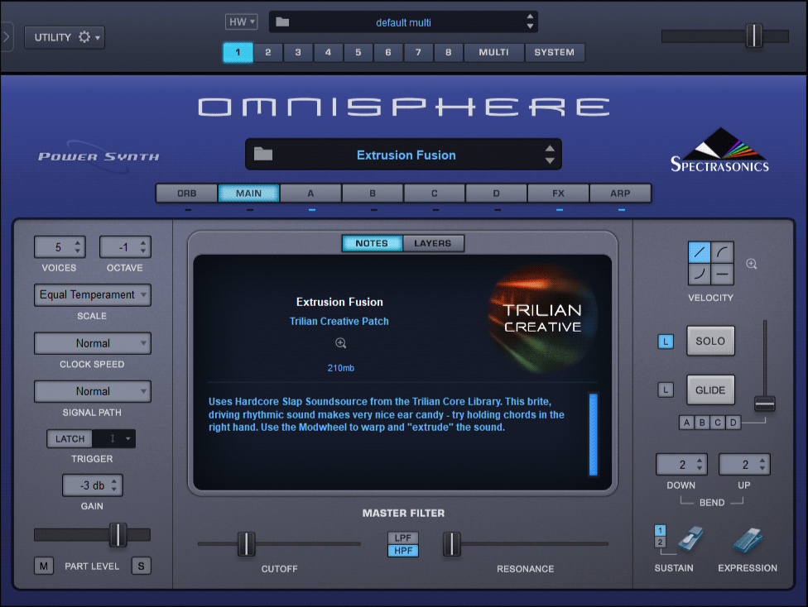Image resolution: width=808 pixels, height=607 pixels.
Task: Solo the part with S button
Action: point(142,566)
